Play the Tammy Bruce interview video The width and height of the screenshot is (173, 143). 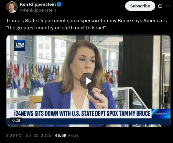[88, 81]
